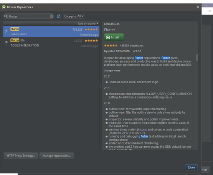213x175 pixels.
Task: Click the '5 months ago' label
Action: [89, 35]
